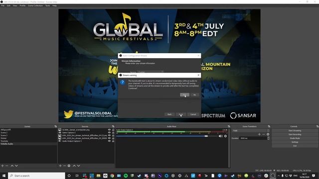
Task: Open the View menu
Action: pos(15,5)
